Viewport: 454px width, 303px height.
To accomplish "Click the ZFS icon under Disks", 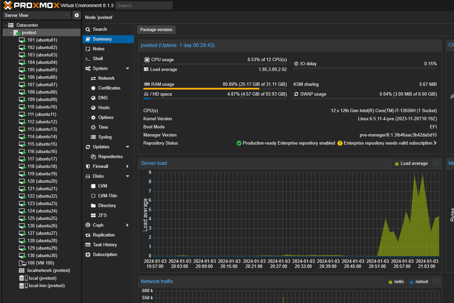I will pos(93,216).
